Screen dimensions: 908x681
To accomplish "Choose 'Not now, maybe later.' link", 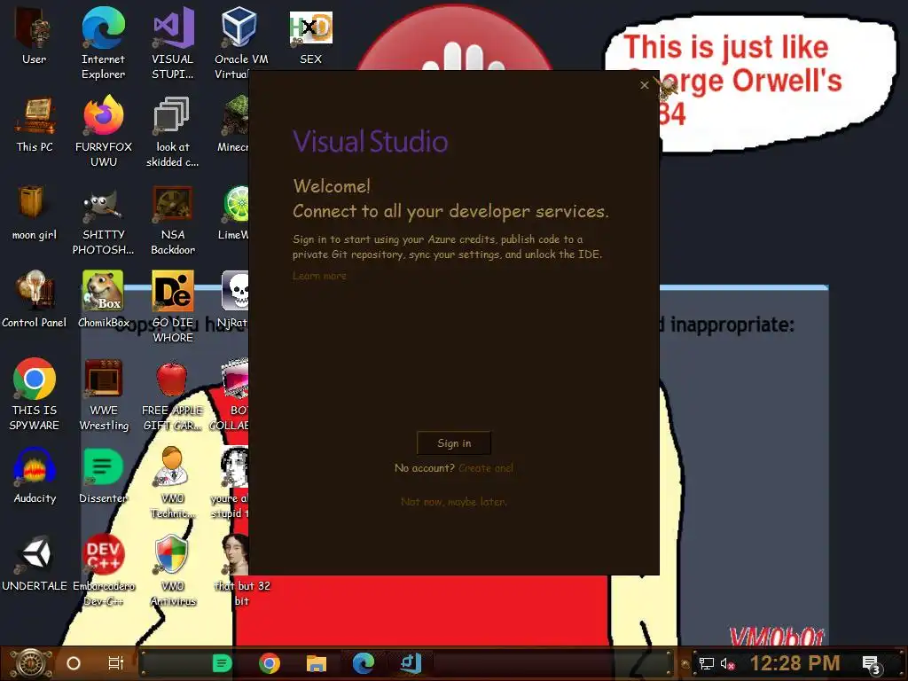I will (454, 502).
